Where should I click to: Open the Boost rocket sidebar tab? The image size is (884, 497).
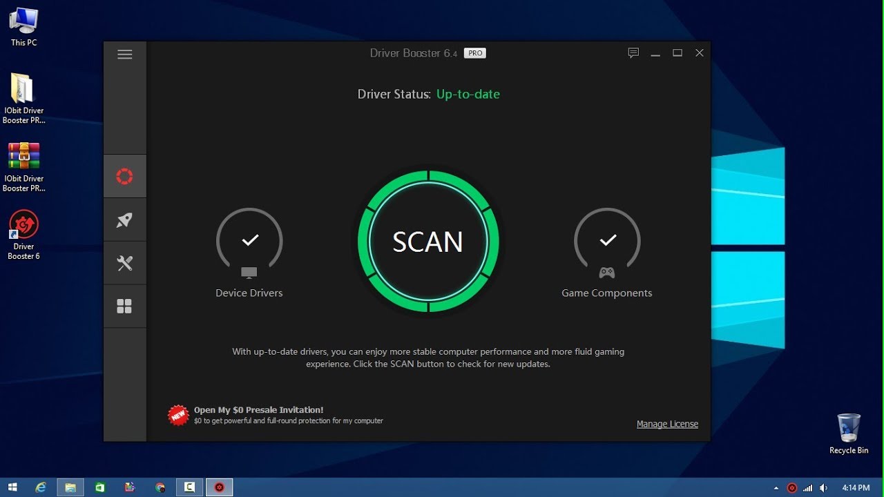(125, 220)
